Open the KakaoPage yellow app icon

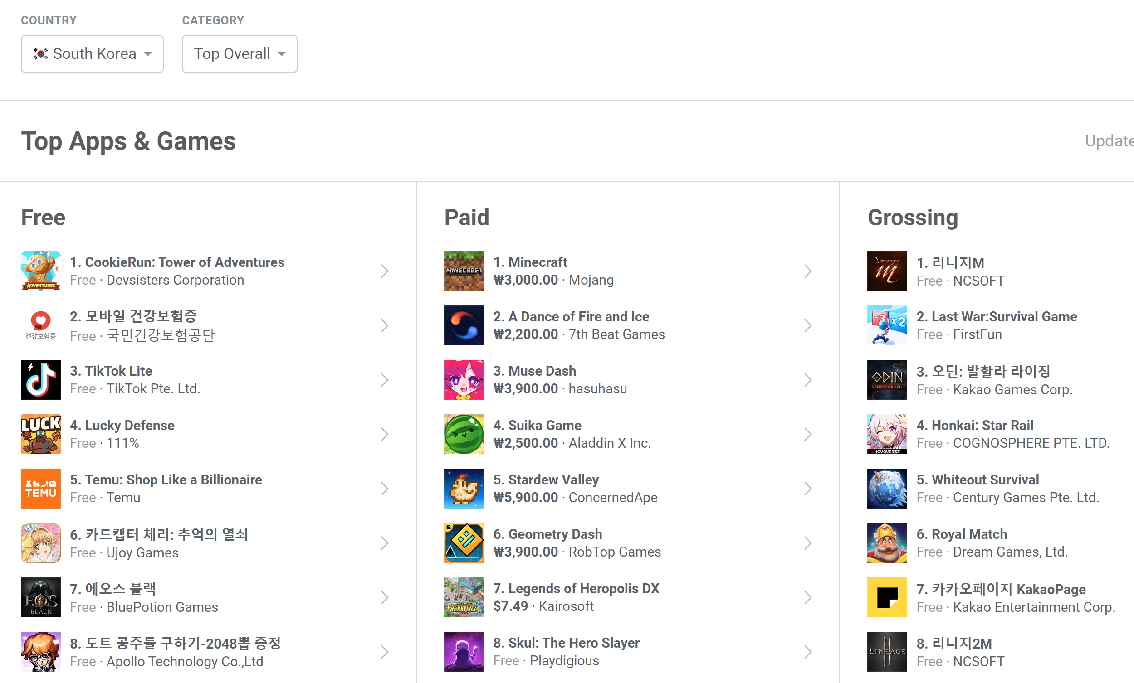886,597
